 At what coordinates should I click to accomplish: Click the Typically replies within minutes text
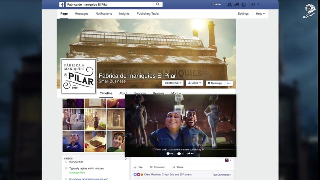point(86,168)
